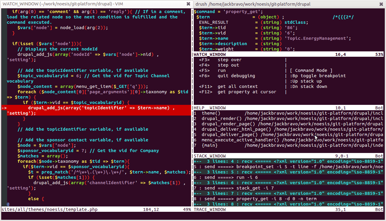Close the WATCH_WINDOW VIM tab
This screenshot has width=386, height=221.
point(188,4)
